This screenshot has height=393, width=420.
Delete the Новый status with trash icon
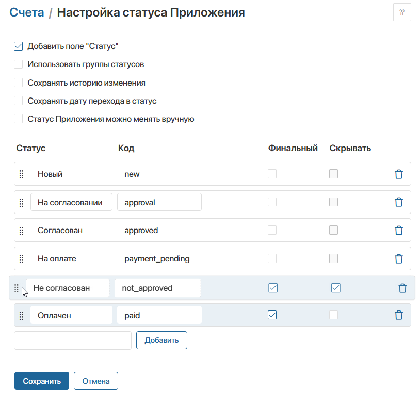click(x=399, y=174)
